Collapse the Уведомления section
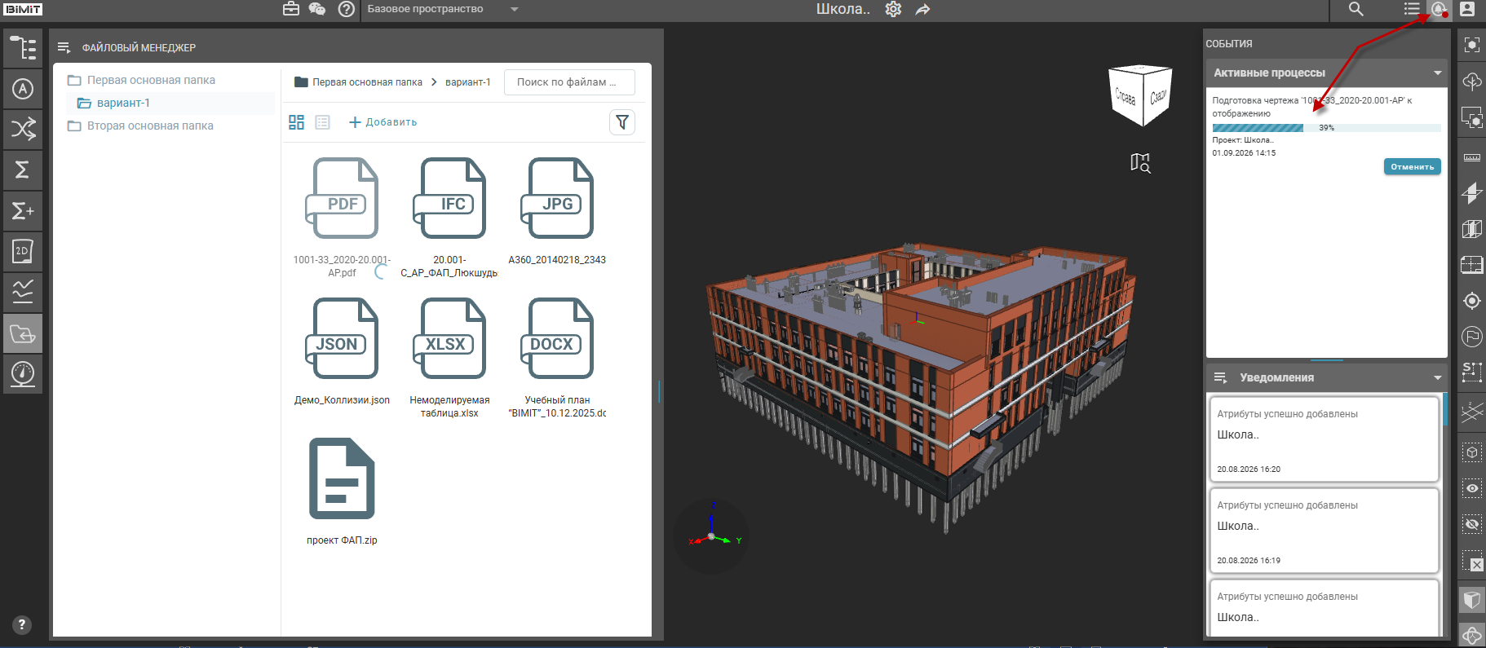 [x=1437, y=377]
